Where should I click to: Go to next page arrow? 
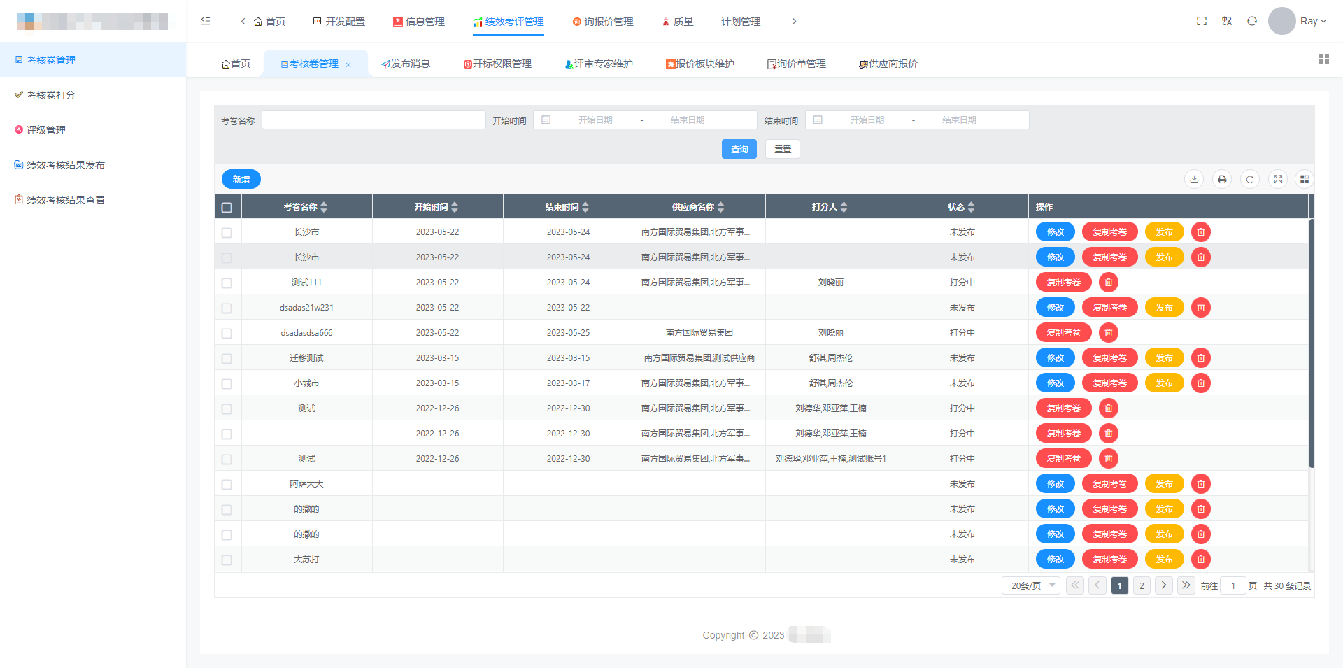coord(1164,585)
